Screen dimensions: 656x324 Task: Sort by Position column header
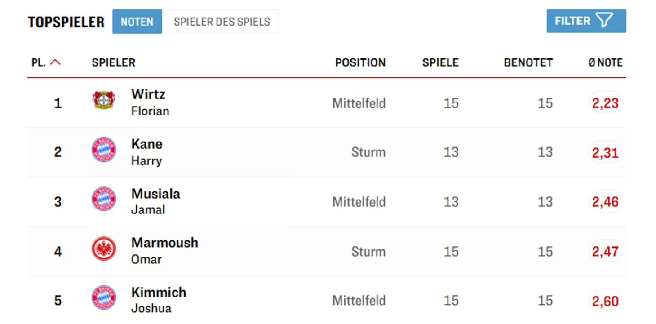(x=360, y=62)
